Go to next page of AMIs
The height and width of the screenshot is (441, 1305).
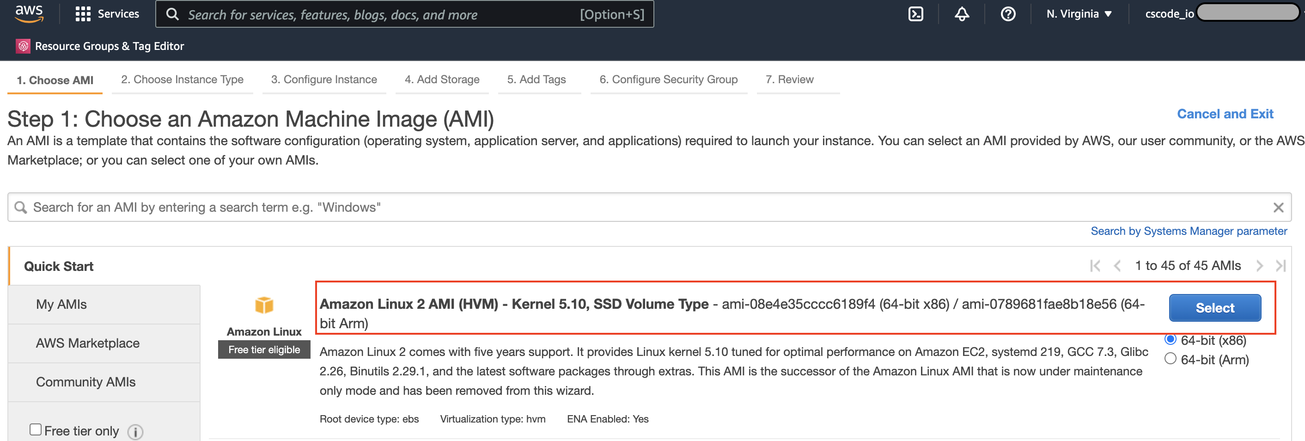(x=1259, y=266)
